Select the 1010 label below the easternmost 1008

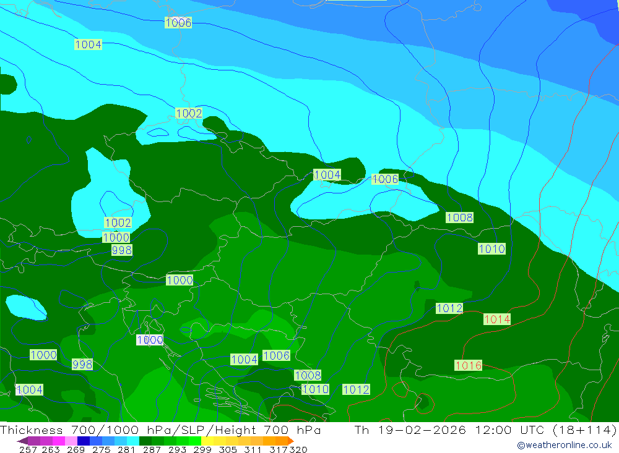tap(491, 248)
